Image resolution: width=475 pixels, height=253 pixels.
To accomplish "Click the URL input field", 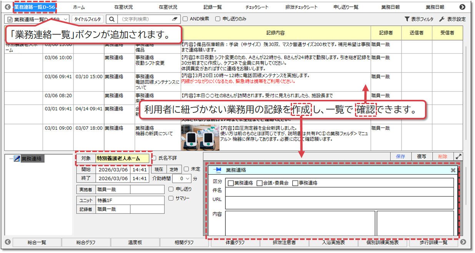I will pyautogui.click(x=339, y=202).
